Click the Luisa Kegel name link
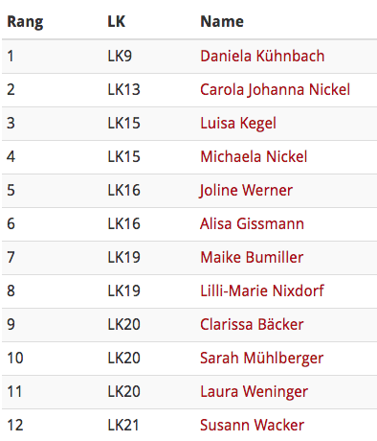This screenshot has height=441, width=377. [x=238, y=123]
